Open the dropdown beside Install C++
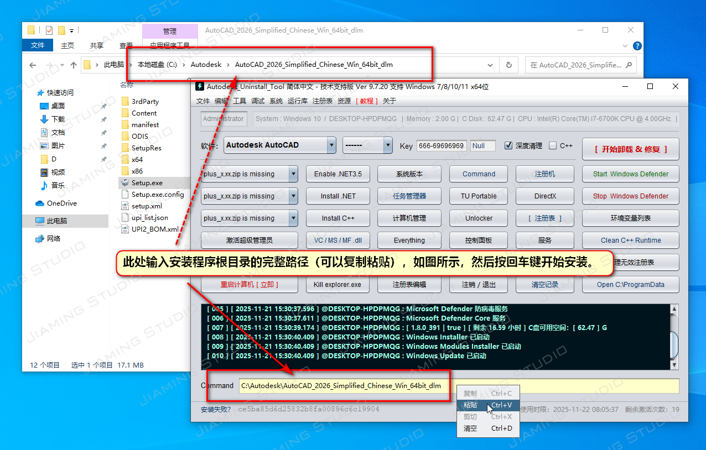This screenshot has width=706, height=450. click(x=293, y=218)
